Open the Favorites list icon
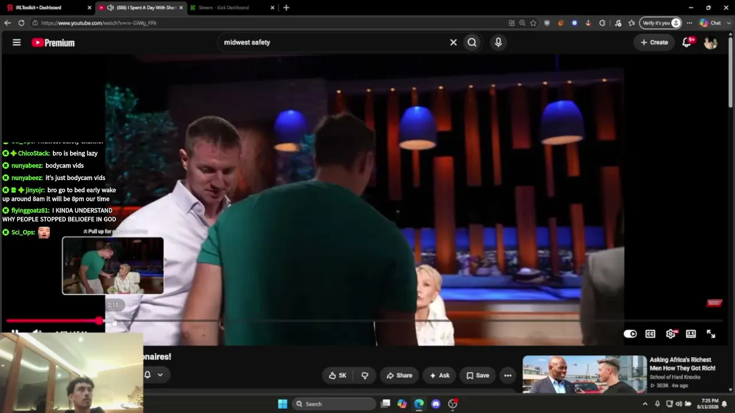 [632, 23]
